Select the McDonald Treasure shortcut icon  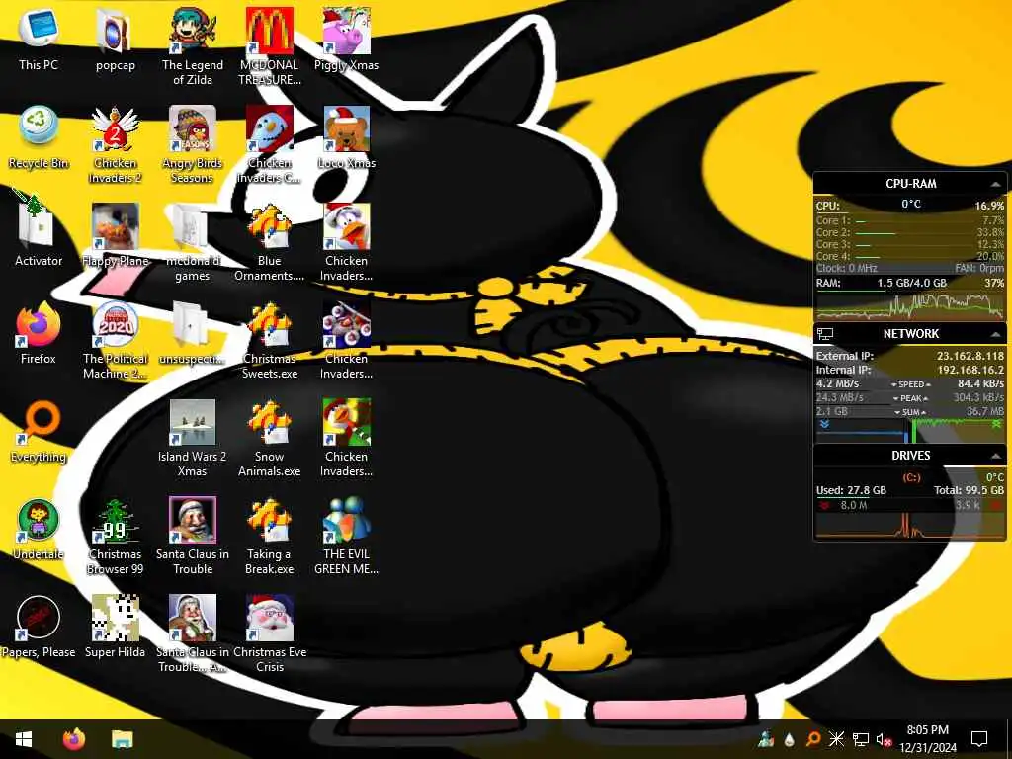click(269, 46)
